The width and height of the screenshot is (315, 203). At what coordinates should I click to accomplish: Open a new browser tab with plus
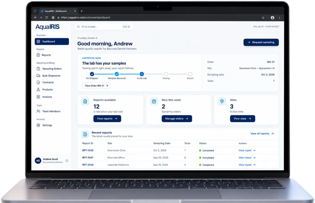click(x=82, y=11)
